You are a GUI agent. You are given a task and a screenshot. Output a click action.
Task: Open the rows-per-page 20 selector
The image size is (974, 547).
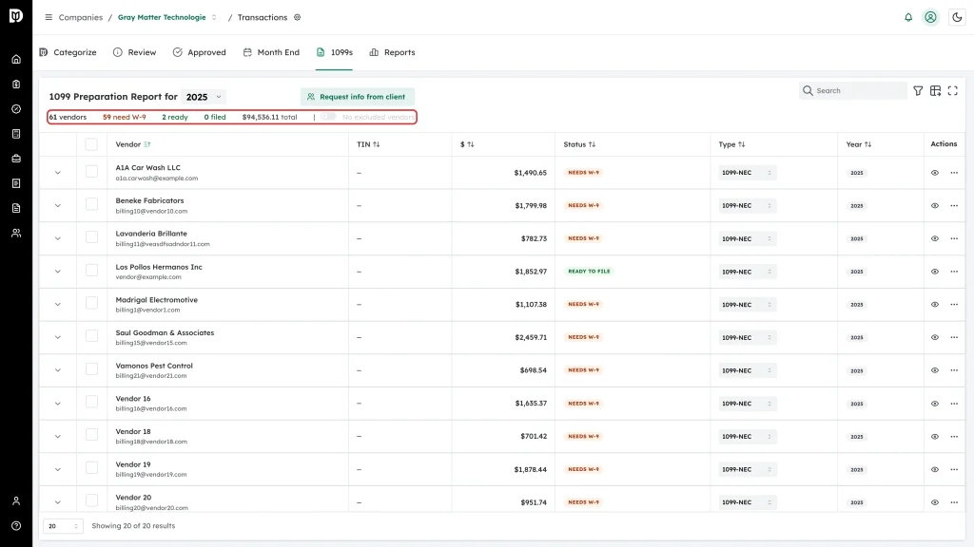pyautogui.click(x=63, y=526)
